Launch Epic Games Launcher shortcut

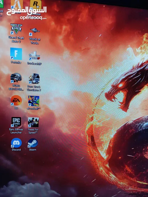16,122
